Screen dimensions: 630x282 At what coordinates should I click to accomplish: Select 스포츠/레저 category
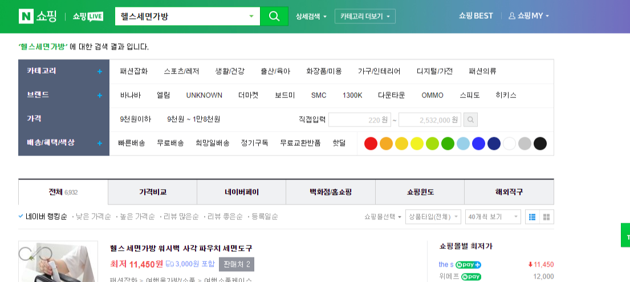[182, 72]
